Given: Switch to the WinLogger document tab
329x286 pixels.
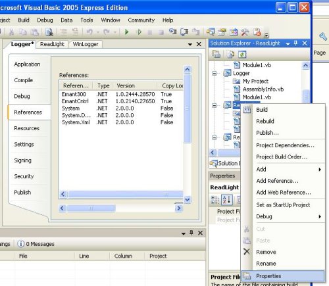Looking at the screenshot, I should tap(86, 44).
